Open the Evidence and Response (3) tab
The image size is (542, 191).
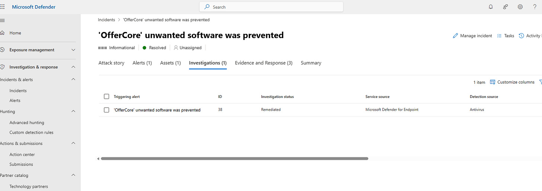click(264, 63)
